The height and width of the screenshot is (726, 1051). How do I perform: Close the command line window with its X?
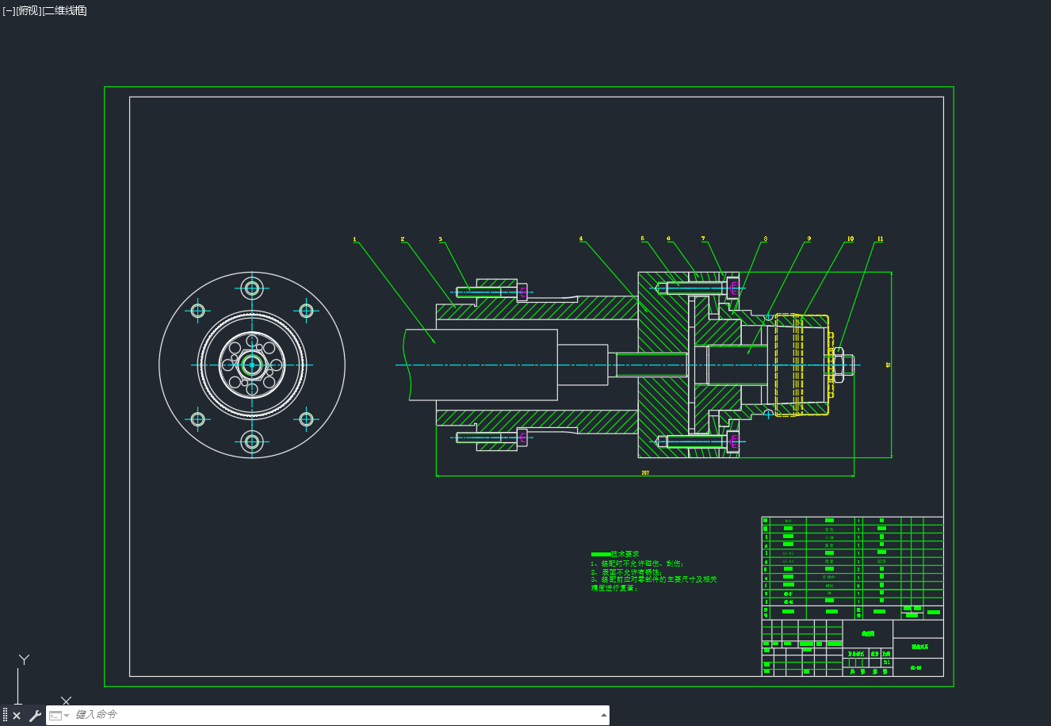pos(17,716)
